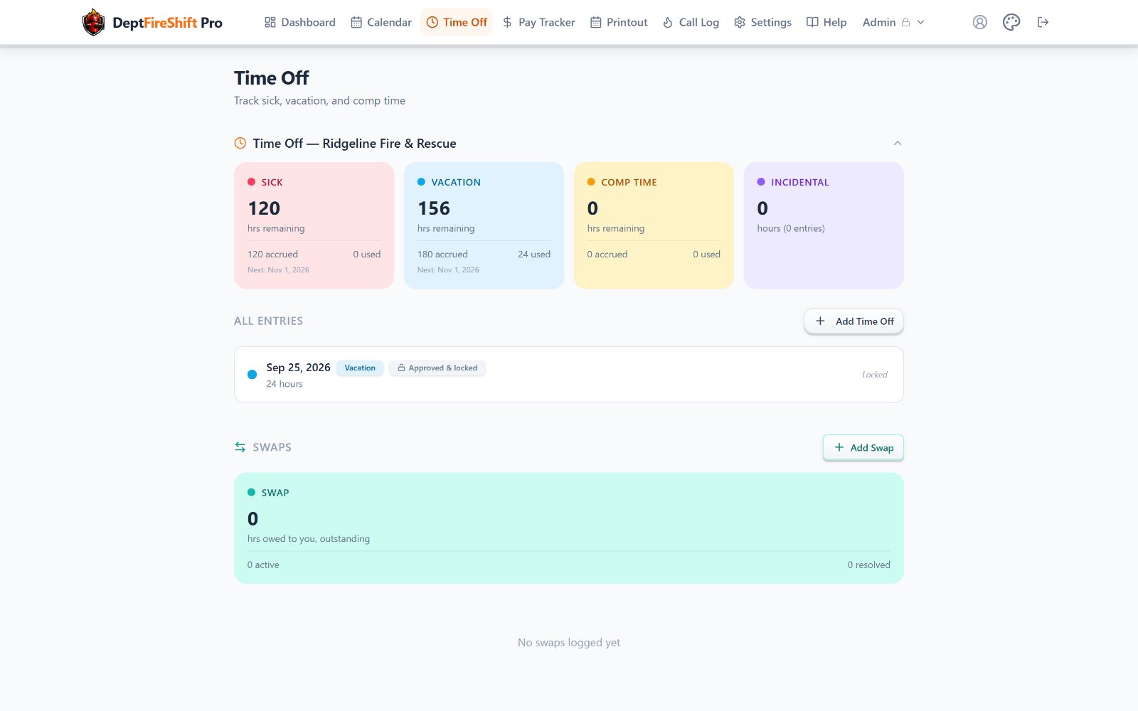Viewport: 1138px width, 711px height.
Task: Open the Call Log page
Action: click(691, 22)
